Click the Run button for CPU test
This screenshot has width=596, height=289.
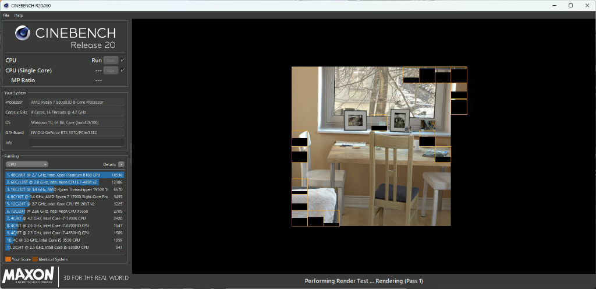111,60
